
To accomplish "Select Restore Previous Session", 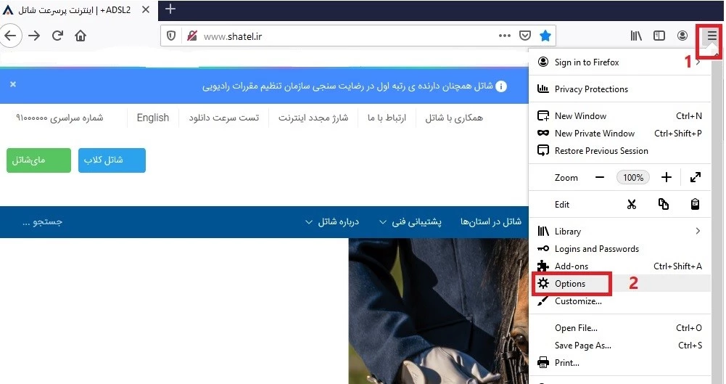I will [619, 151].
